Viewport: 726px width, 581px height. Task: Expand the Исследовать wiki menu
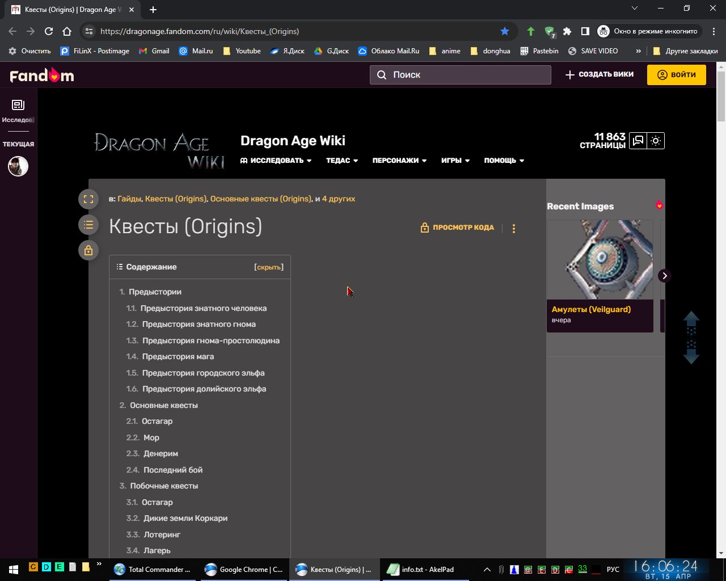[276, 161]
